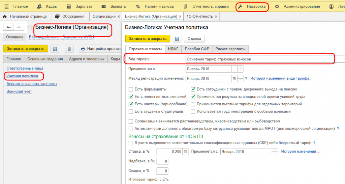Open Основные сведения tab
This screenshot has width=345, height=184.
(45, 59)
